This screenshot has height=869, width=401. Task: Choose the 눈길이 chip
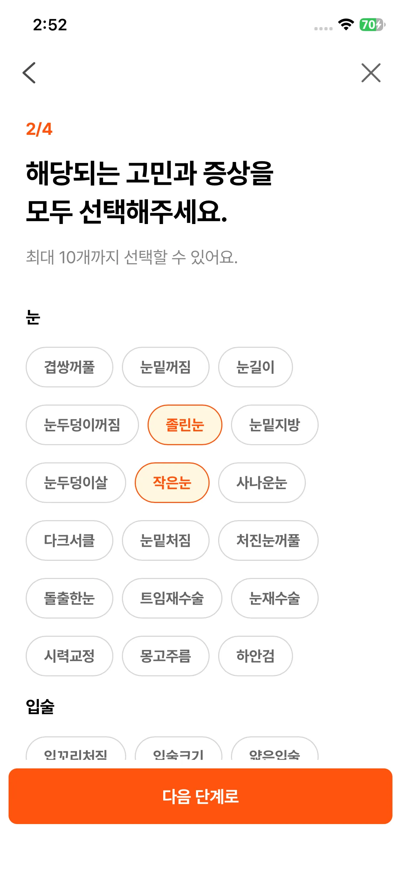pyautogui.click(x=255, y=367)
